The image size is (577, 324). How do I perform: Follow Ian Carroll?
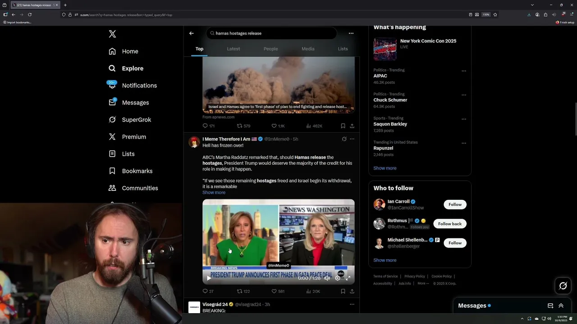point(455,204)
